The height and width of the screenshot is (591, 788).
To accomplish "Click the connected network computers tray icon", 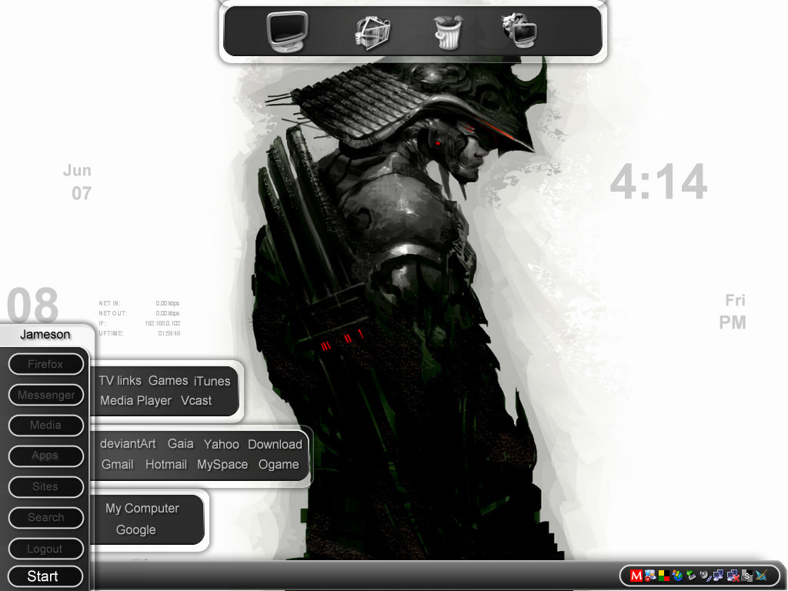I will point(718,576).
